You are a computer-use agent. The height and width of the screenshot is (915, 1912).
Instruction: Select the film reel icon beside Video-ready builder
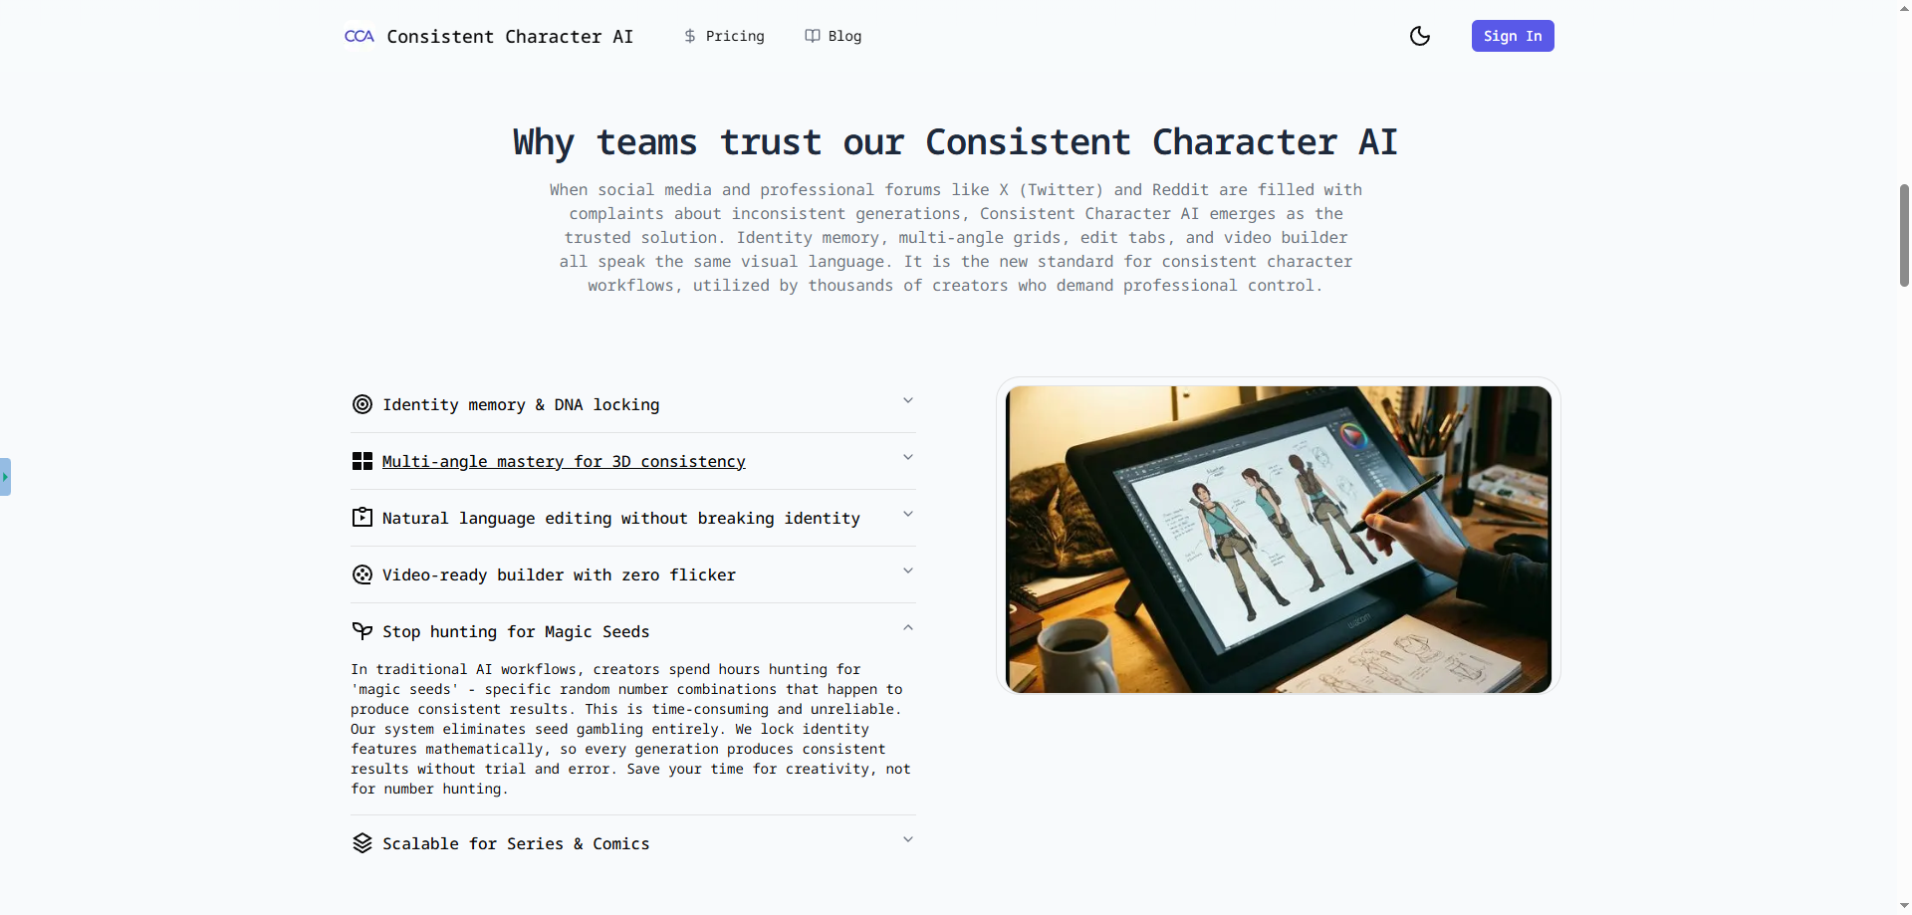(361, 574)
